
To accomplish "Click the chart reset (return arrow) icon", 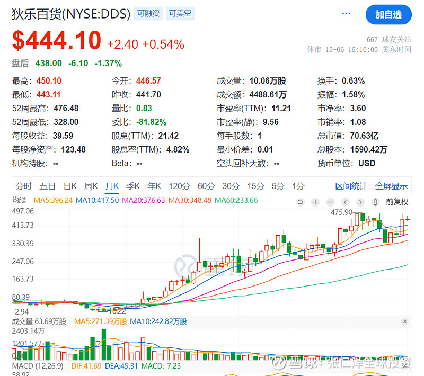I will pos(300,202).
